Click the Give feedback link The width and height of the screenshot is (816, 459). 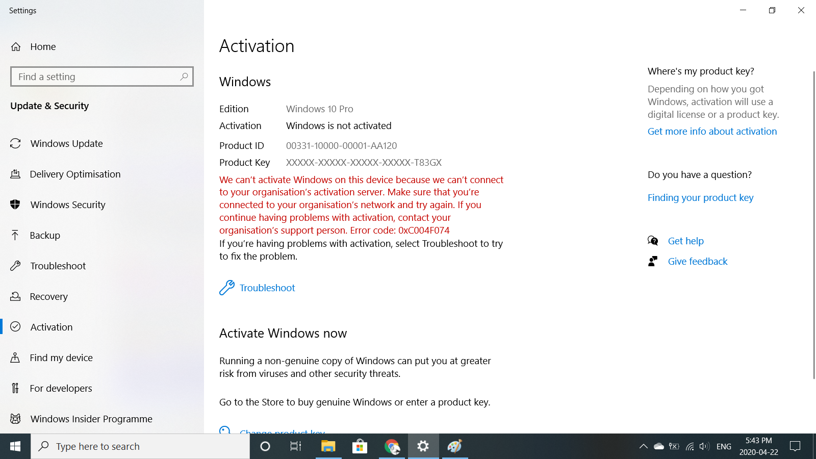[698, 261]
